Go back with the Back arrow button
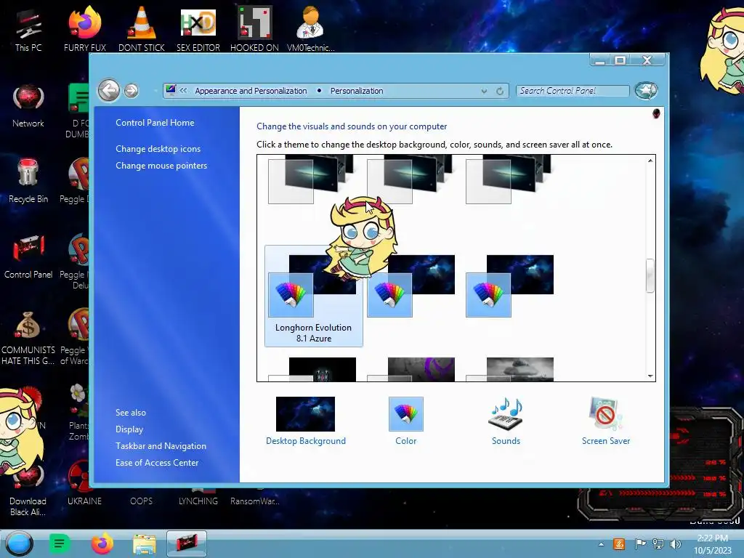The image size is (744, 558). pos(109,90)
